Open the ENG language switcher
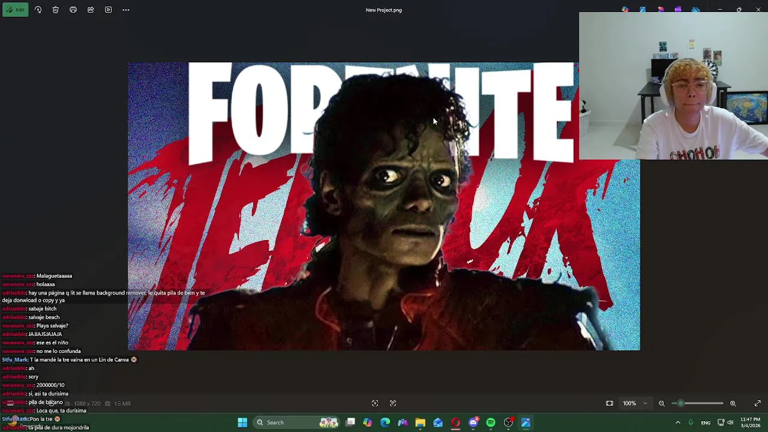The width and height of the screenshot is (768, 432). (706, 422)
